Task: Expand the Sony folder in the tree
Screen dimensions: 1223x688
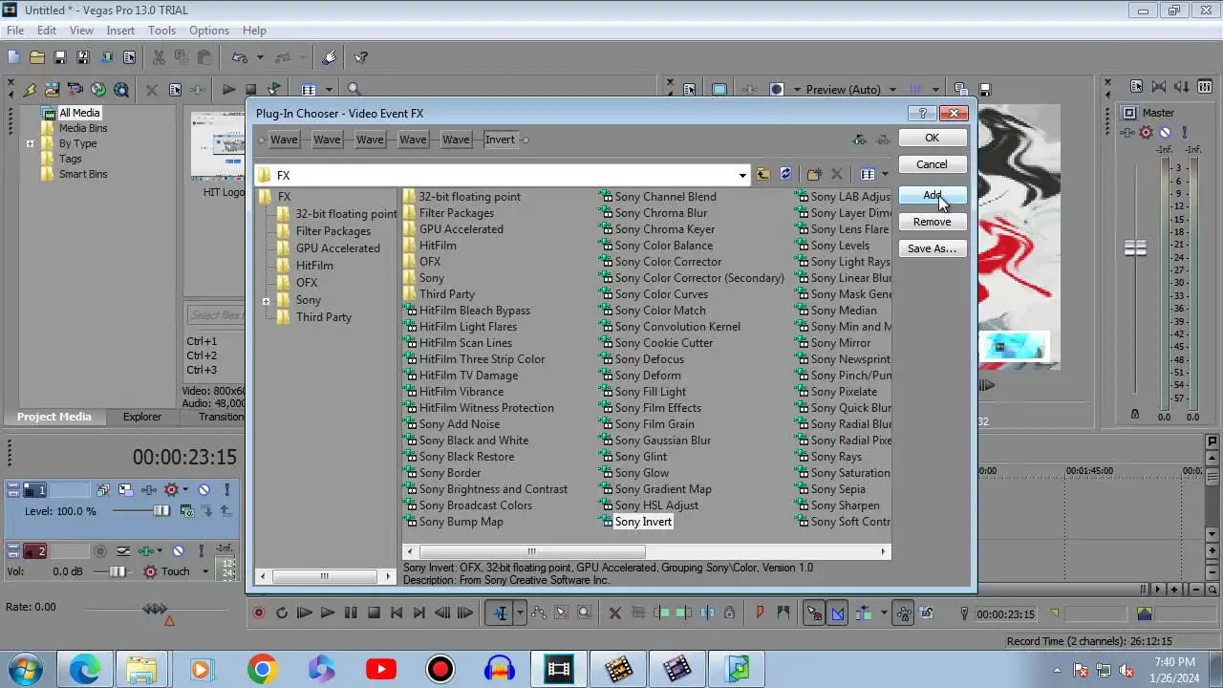Action: click(266, 301)
